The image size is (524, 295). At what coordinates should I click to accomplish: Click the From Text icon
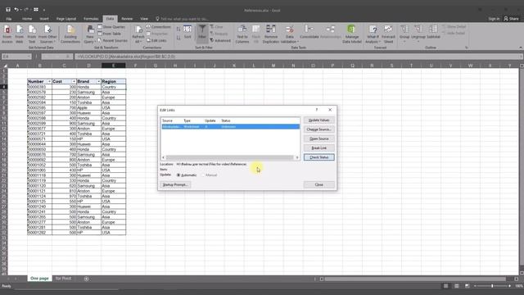pos(32,34)
